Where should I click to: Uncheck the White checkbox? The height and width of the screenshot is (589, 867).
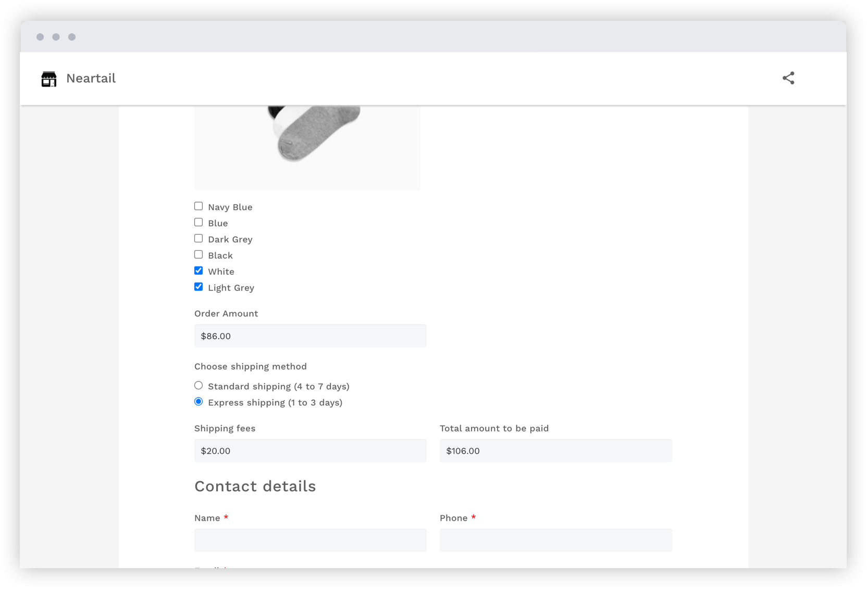tap(199, 271)
